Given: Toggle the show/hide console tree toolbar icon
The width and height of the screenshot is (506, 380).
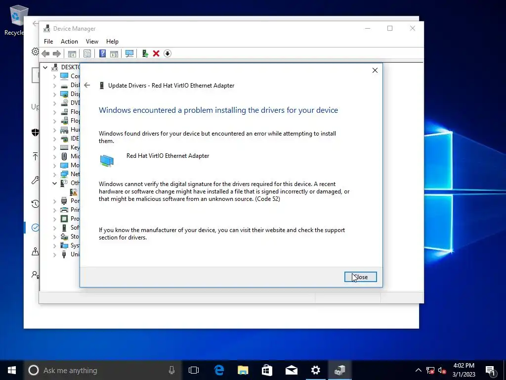Looking at the screenshot, I should point(72,53).
